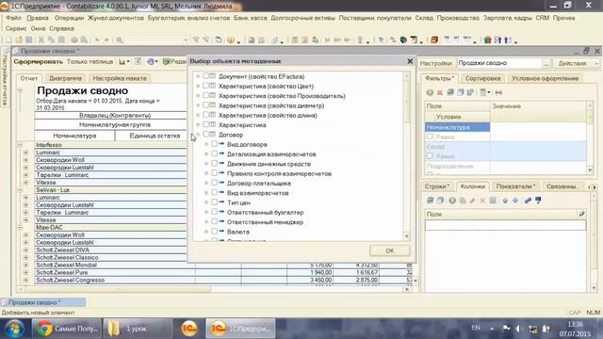603x339 pixels.
Task: Switch to the Сортировка tab
Action: coord(483,78)
